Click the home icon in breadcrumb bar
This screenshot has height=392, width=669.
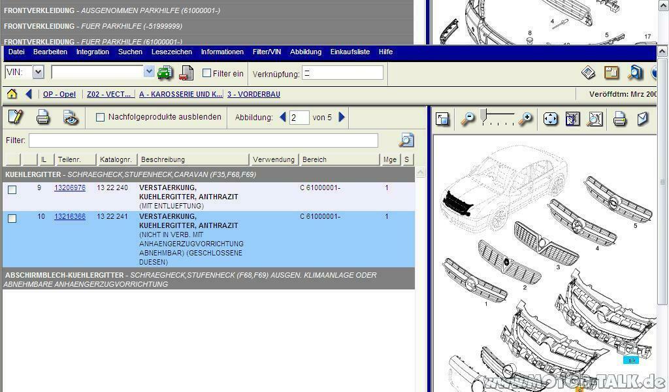pyautogui.click(x=12, y=94)
